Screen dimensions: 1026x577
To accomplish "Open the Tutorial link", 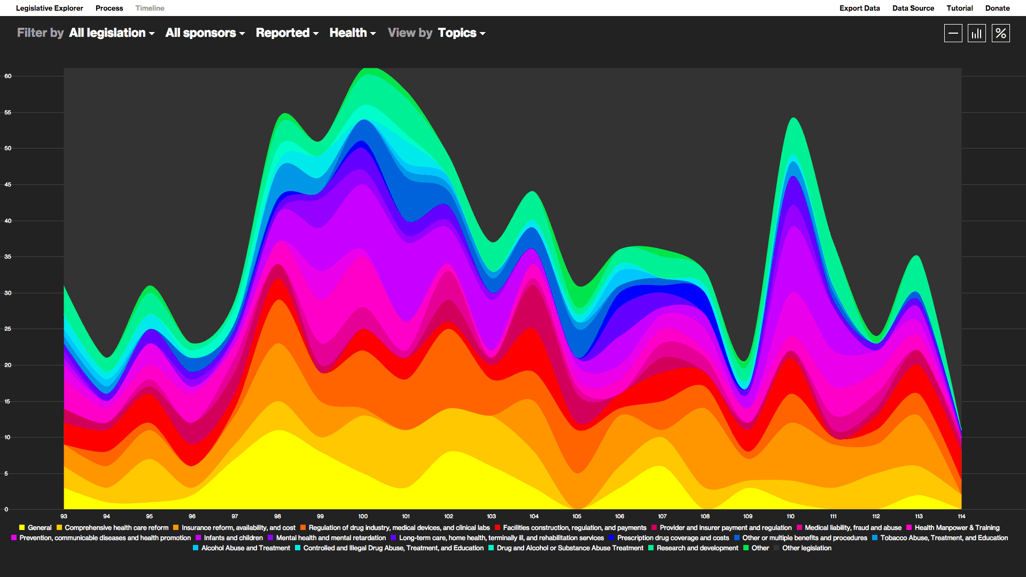I will (x=959, y=8).
